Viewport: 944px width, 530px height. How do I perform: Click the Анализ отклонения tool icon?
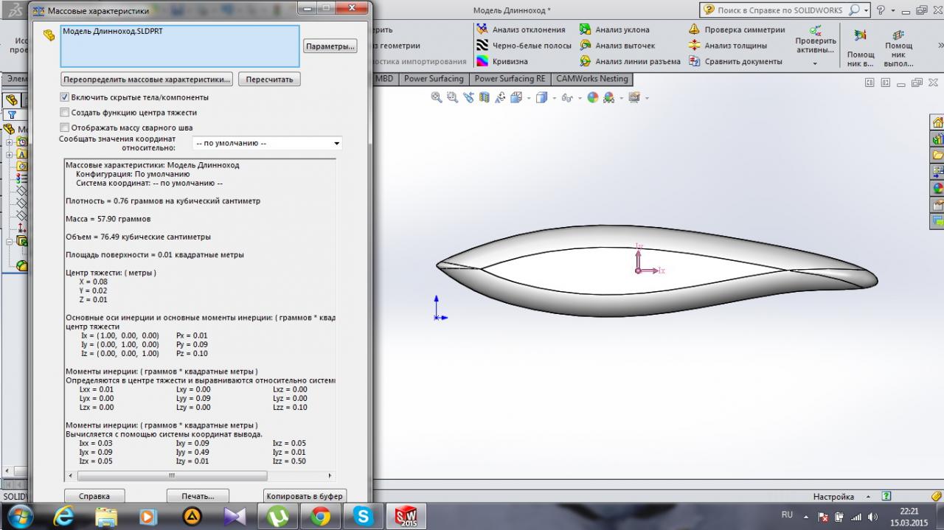pyautogui.click(x=482, y=29)
